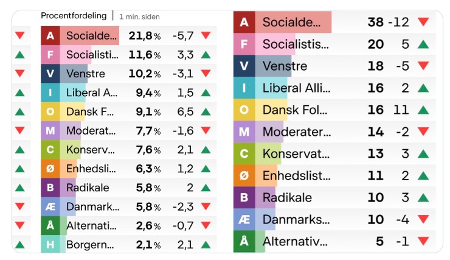Select the orange Ø icon in percentage list
The width and height of the screenshot is (450, 260).
click(50, 169)
